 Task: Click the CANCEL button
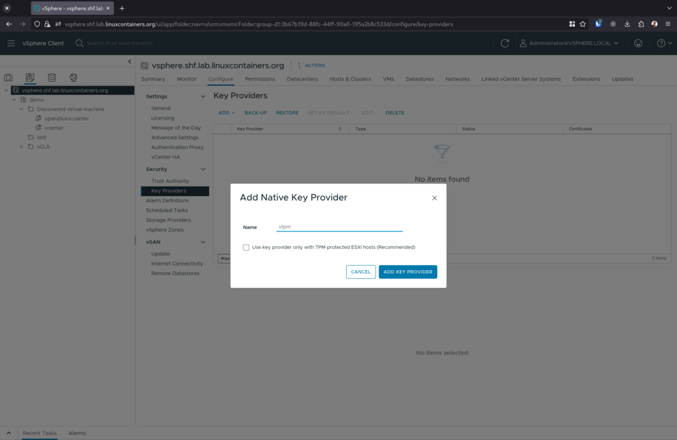pos(361,272)
